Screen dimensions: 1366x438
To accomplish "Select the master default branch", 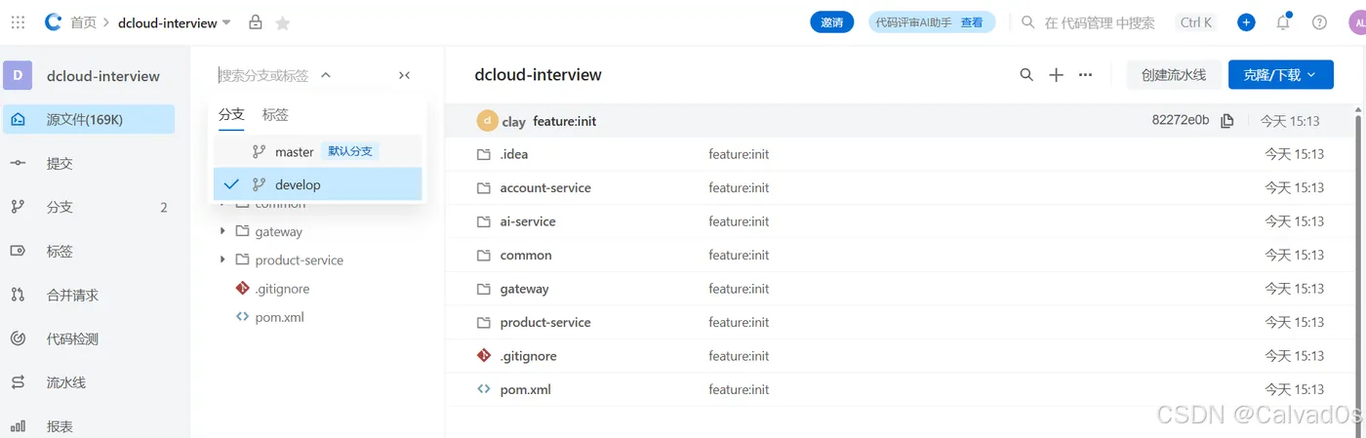I will coord(294,151).
